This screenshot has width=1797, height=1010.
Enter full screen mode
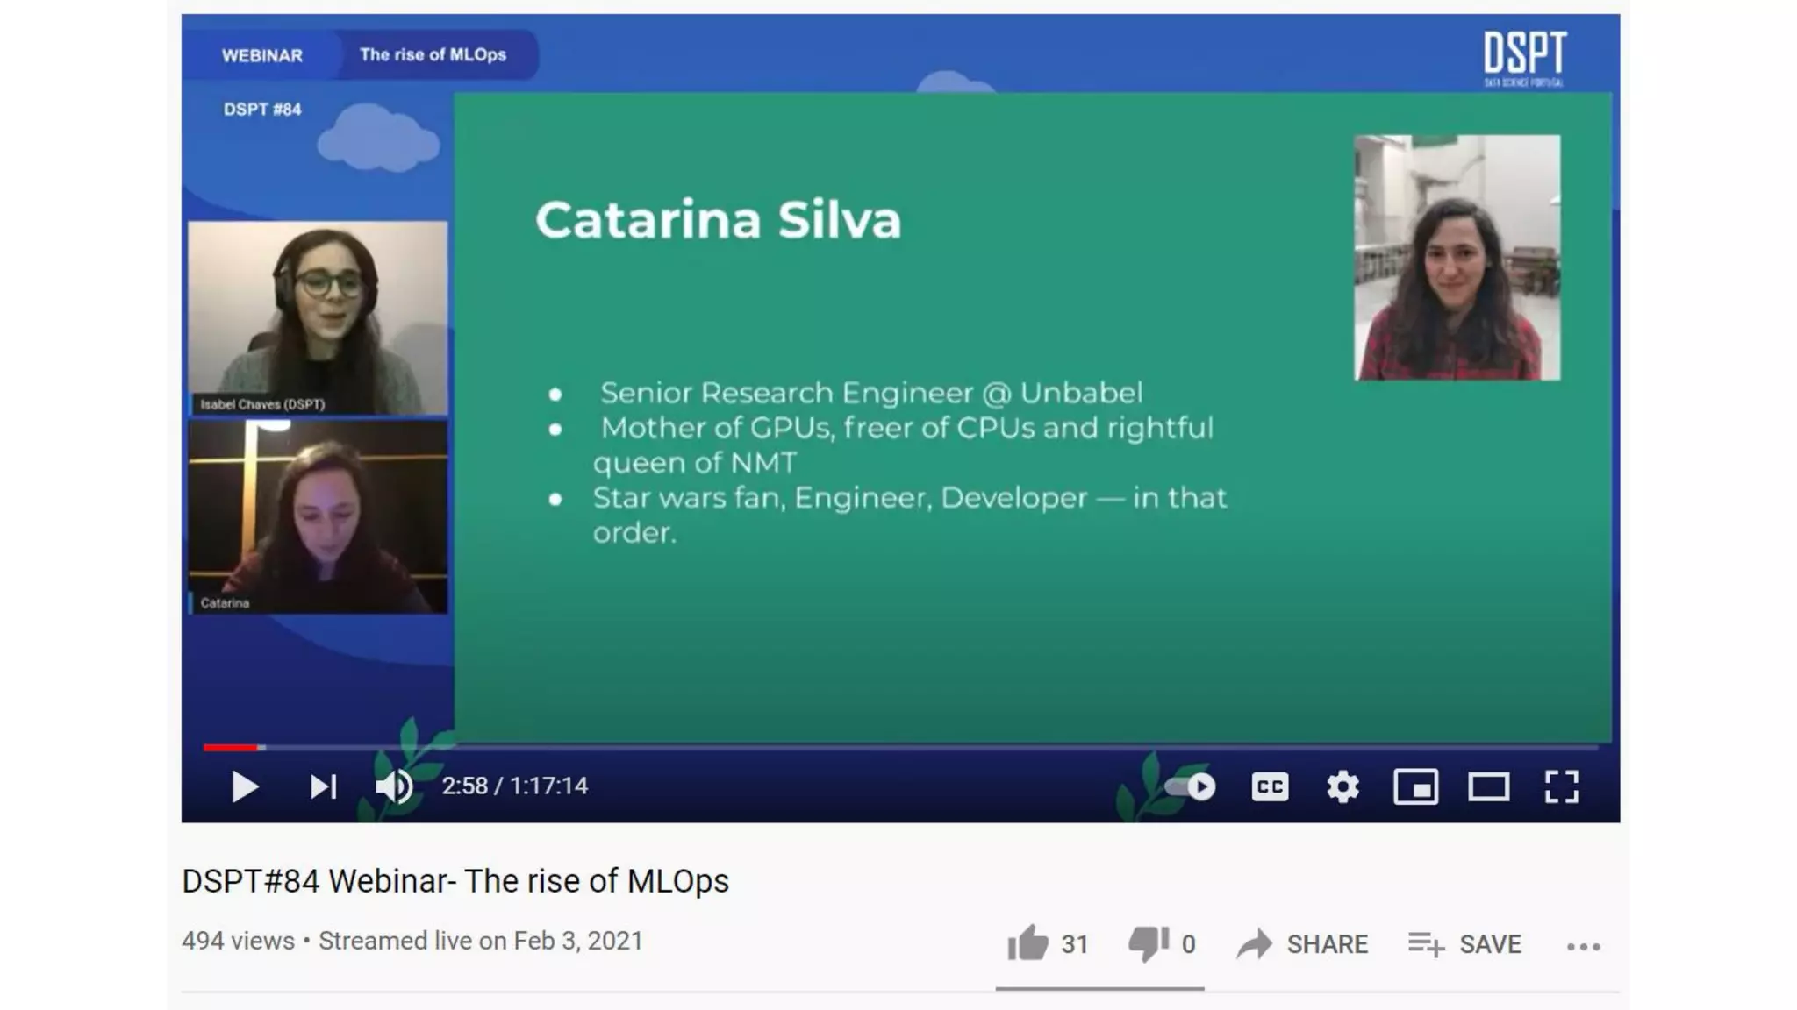point(1561,786)
